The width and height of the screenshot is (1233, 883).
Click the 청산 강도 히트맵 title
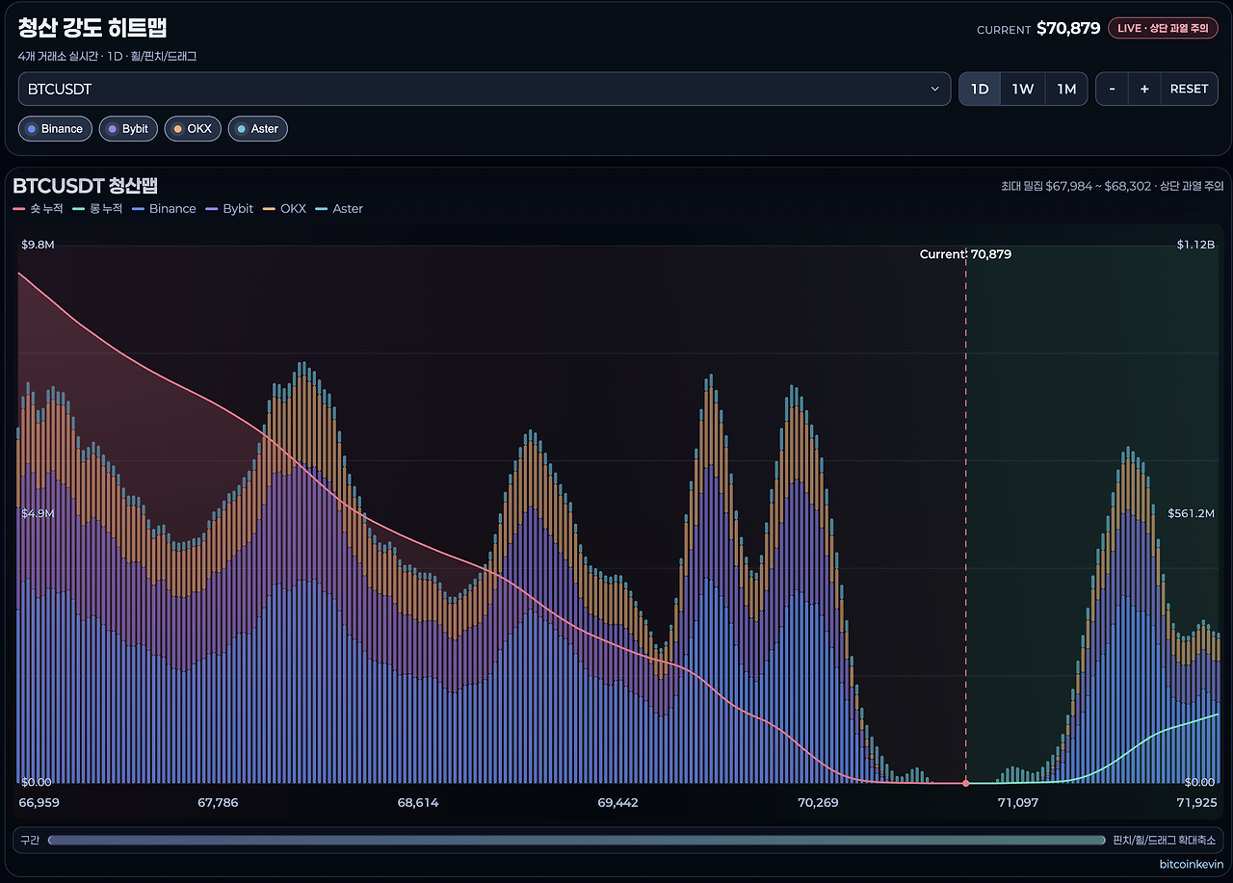pos(92,28)
